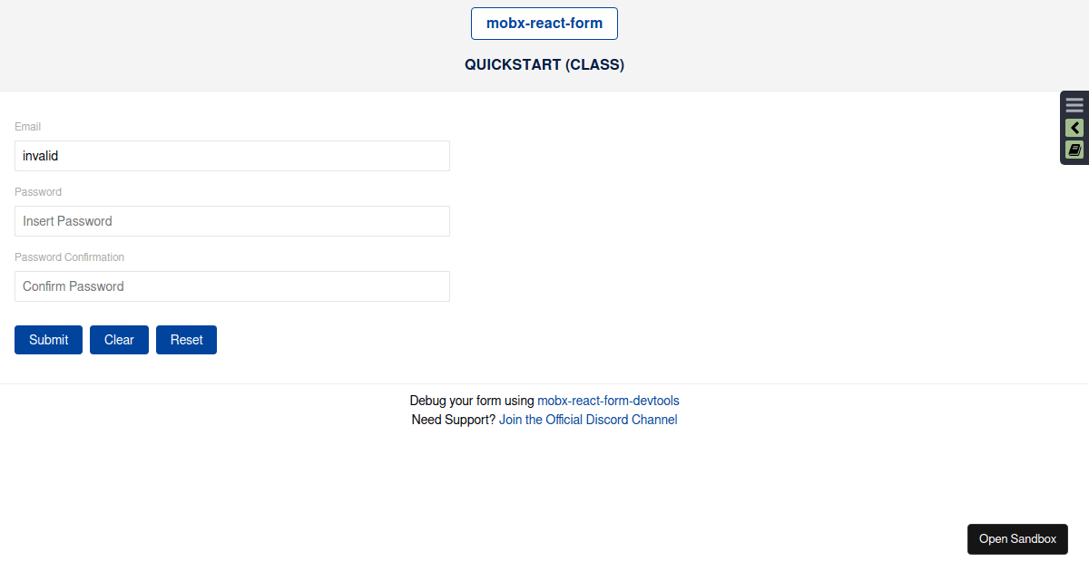Join the Official Discord Channel
The image size is (1089, 571).
click(x=588, y=419)
